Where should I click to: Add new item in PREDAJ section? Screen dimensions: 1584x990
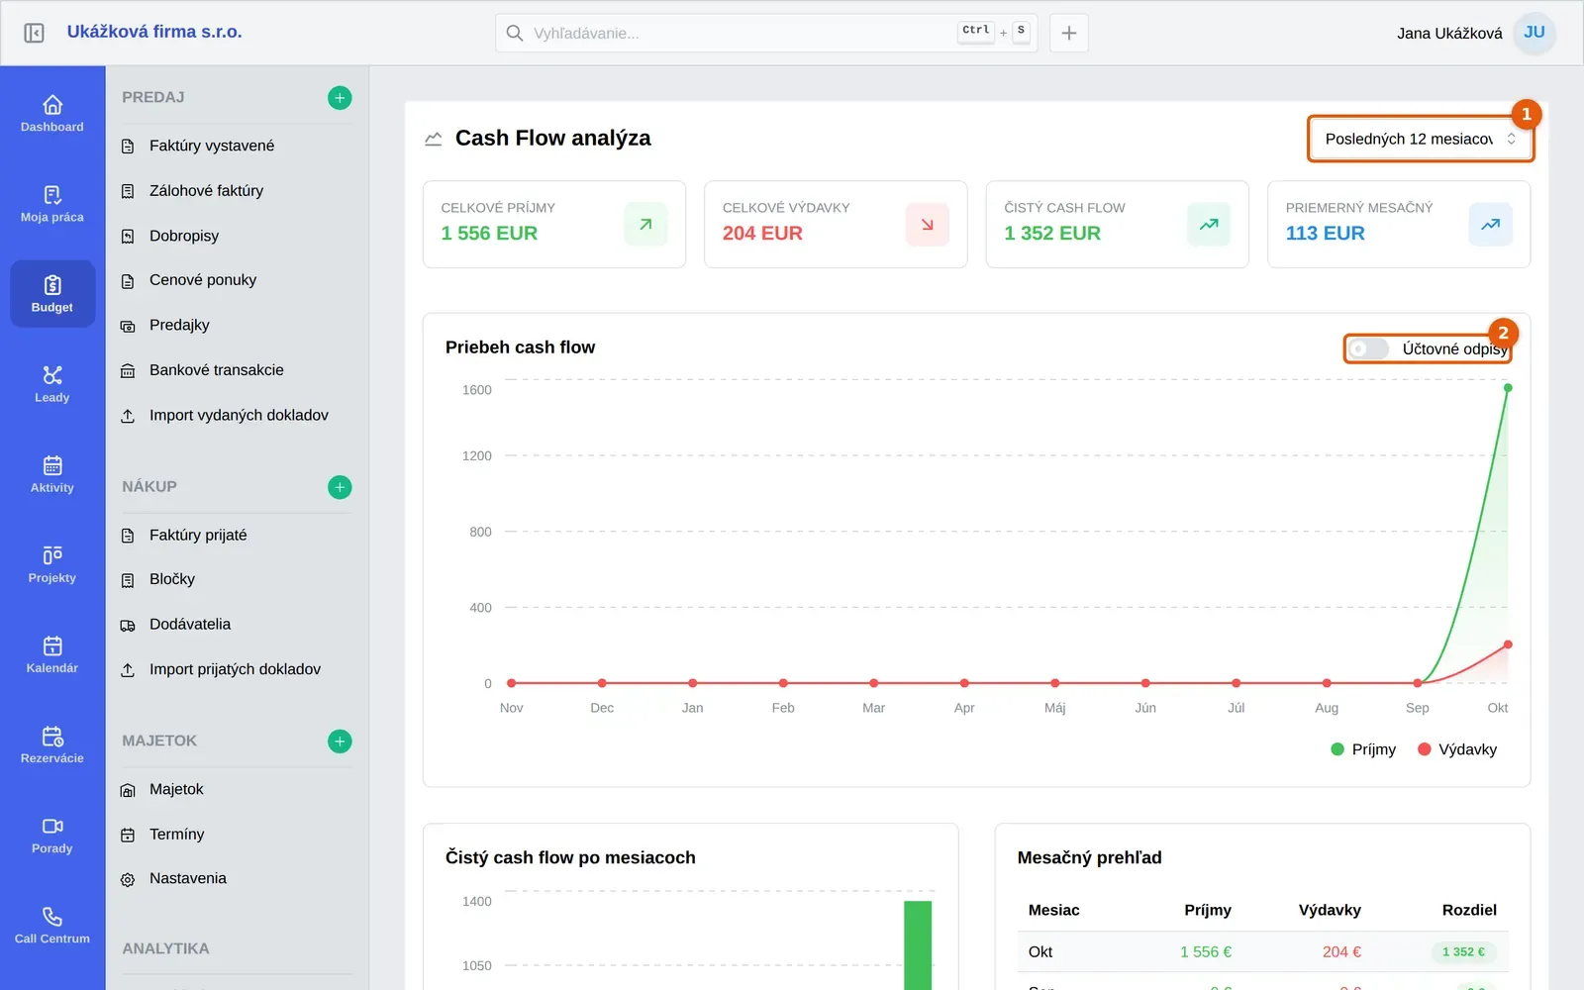pyautogui.click(x=340, y=98)
